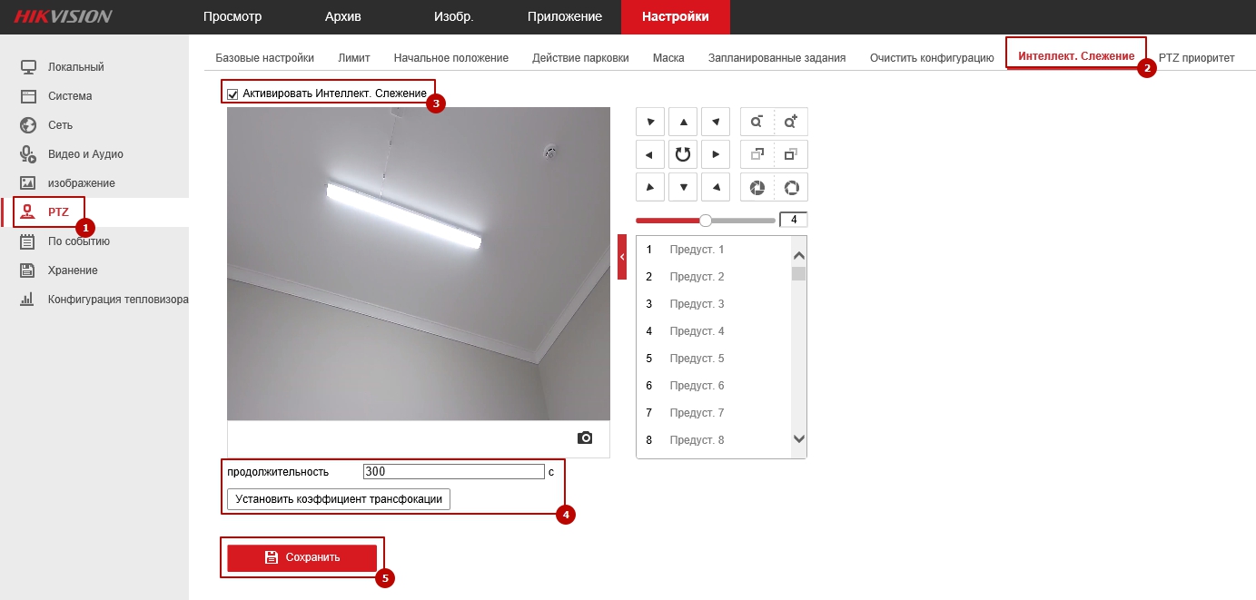Click the продолжительность duration input field
The height and width of the screenshot is (600, 1256).
[452, 472]
